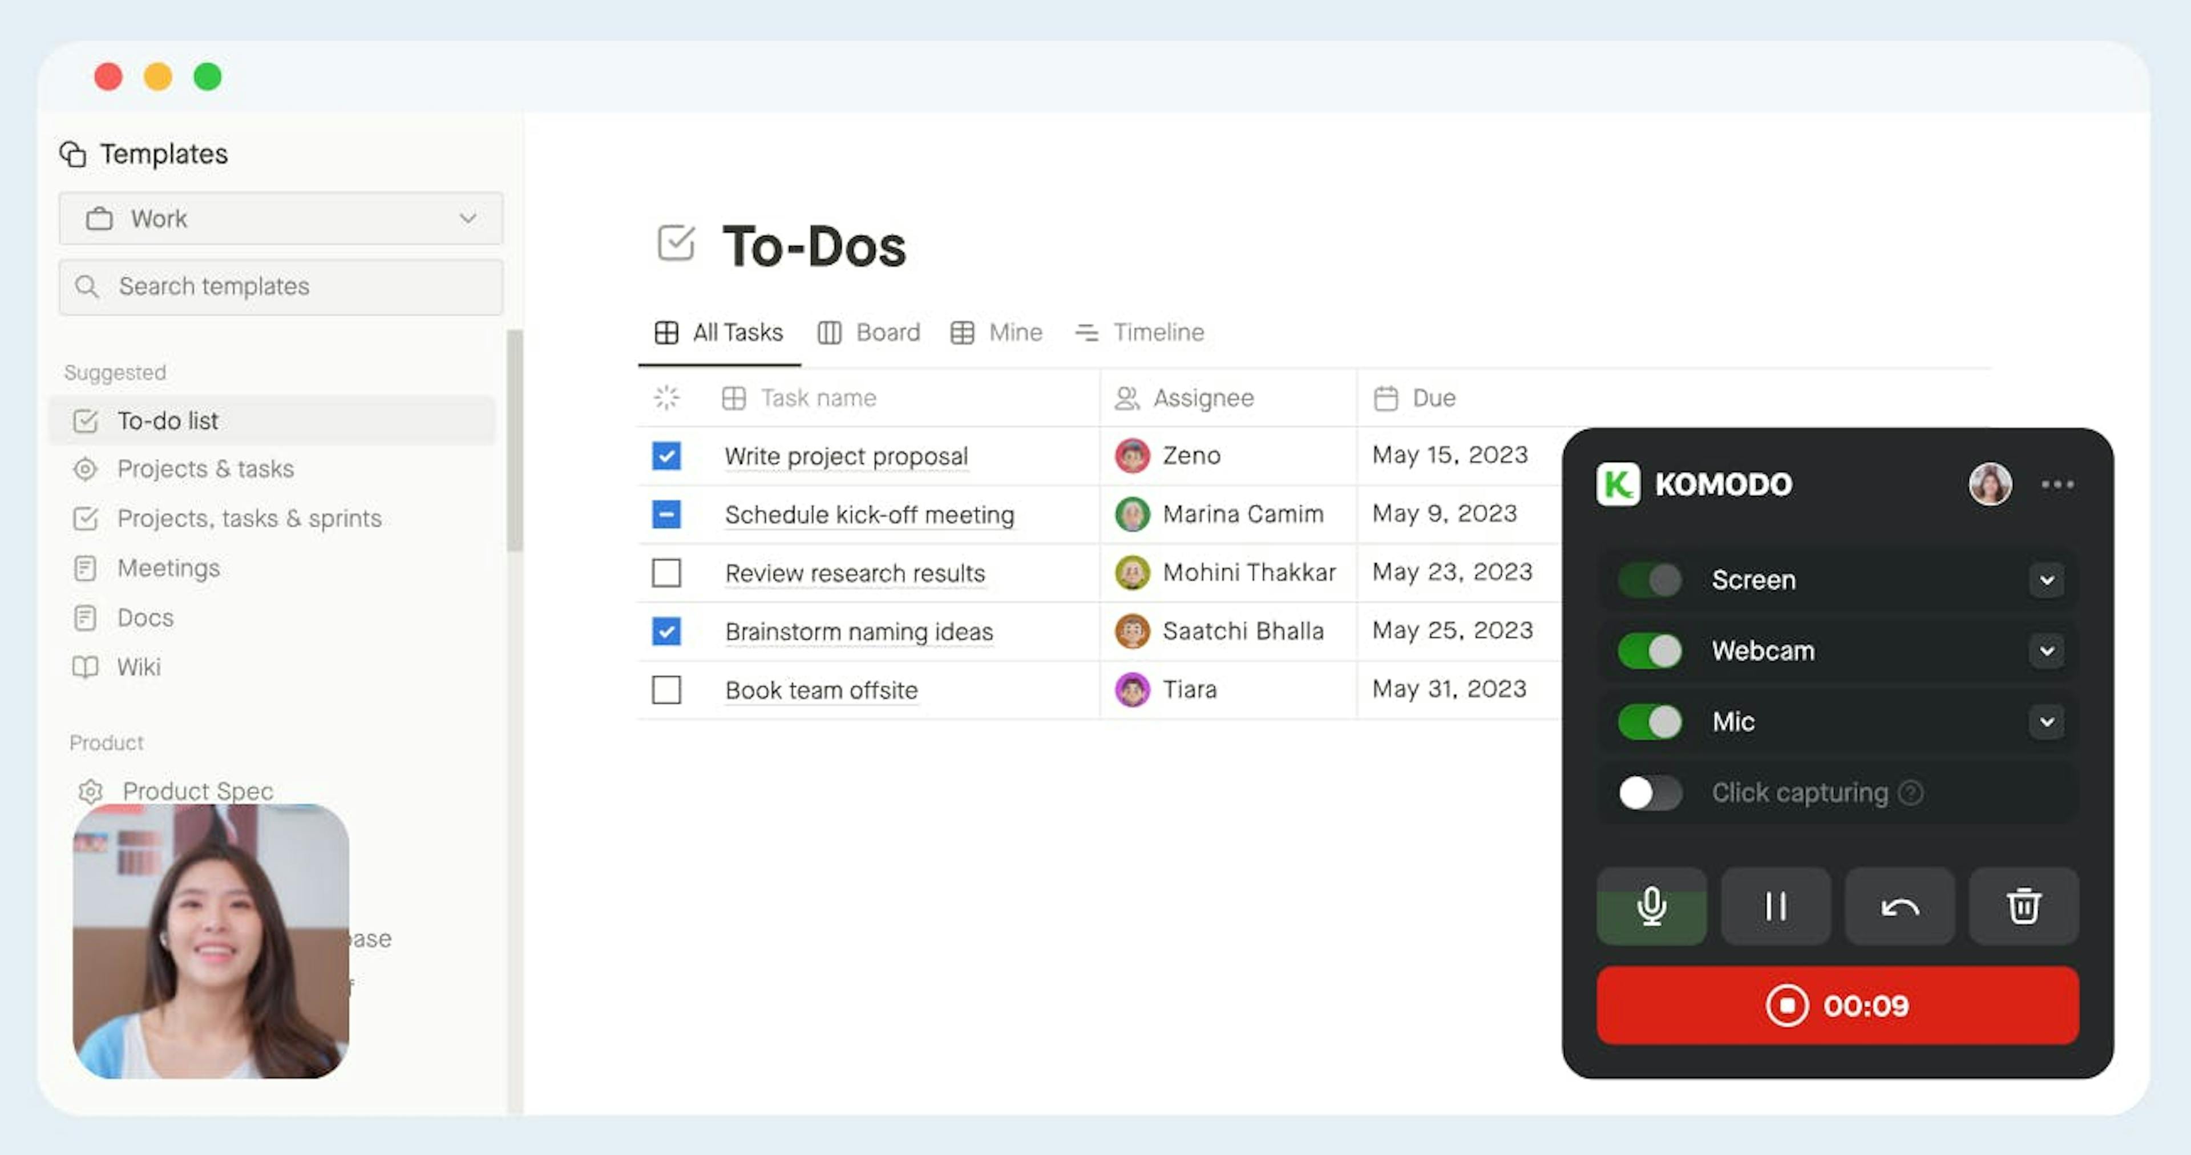Click Marina Camim's avatar
Image resolution: width=2191 pixels, height=1155 pixels.
click(1132, 515)
